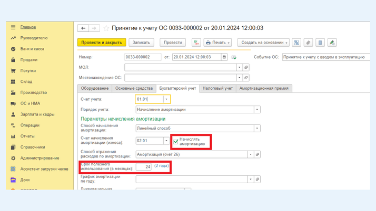
Task: Switch to the Основные средства tab
Action: point(134,88)
